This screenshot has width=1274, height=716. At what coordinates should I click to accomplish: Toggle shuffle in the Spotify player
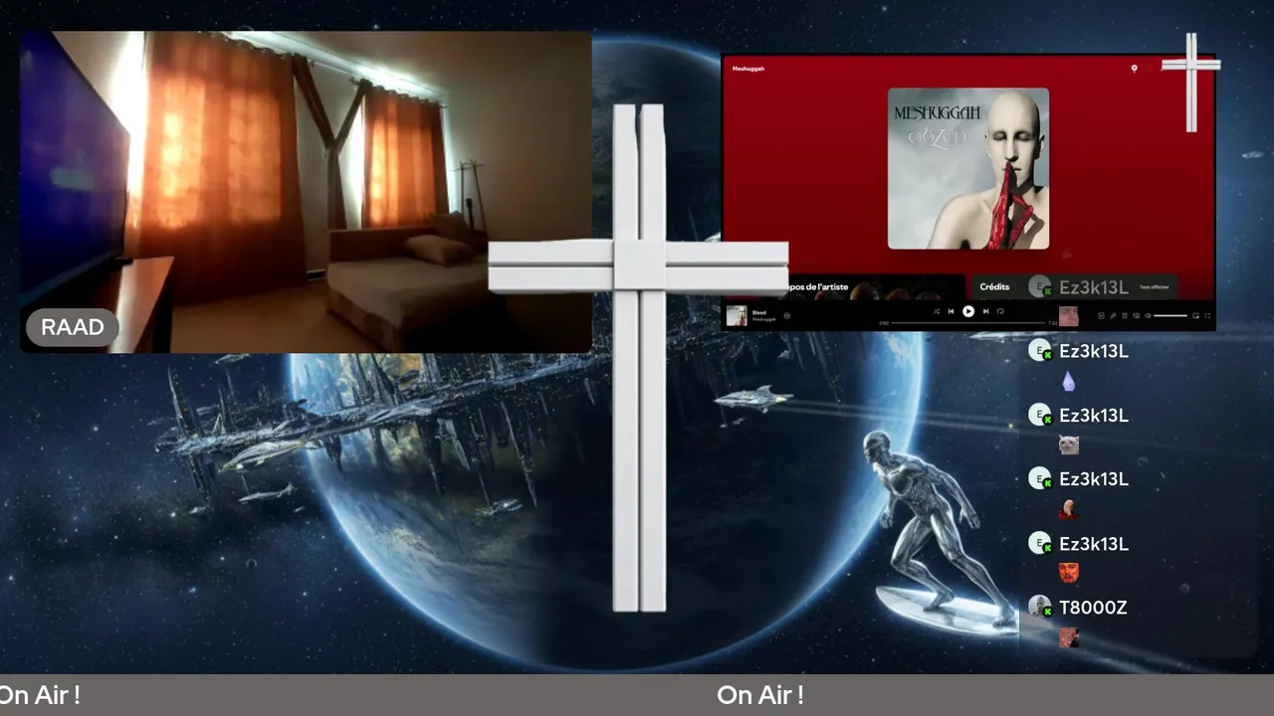pyautogui.click(x=937, y=311)
